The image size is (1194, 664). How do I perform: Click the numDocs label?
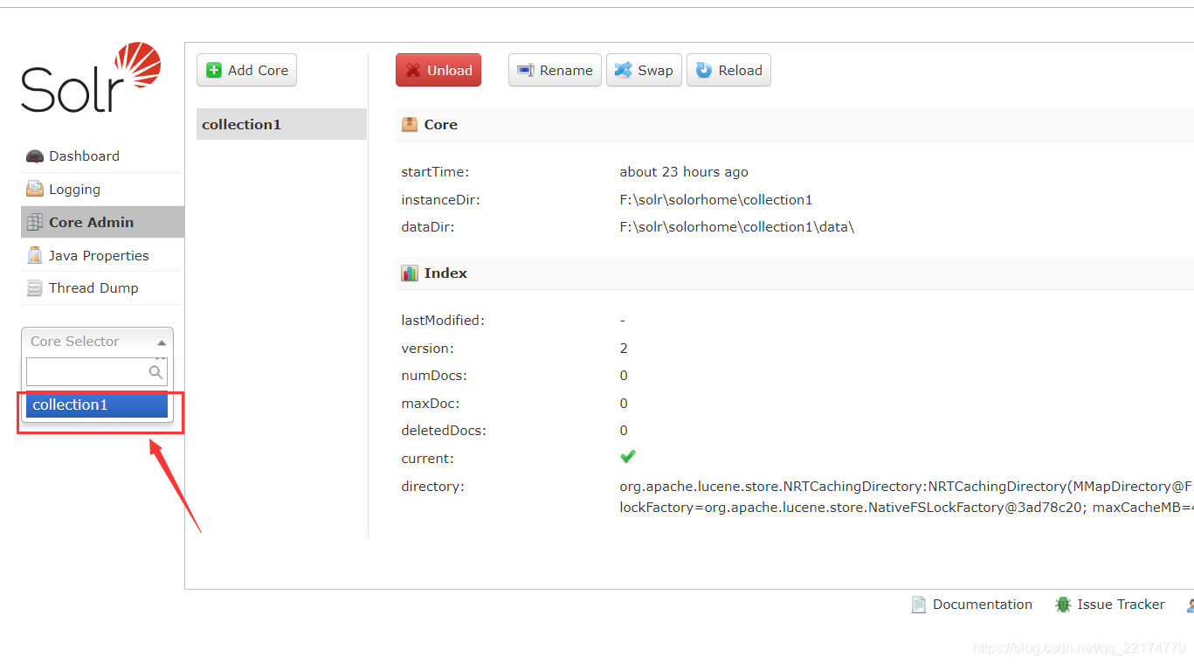pos(434,376)
